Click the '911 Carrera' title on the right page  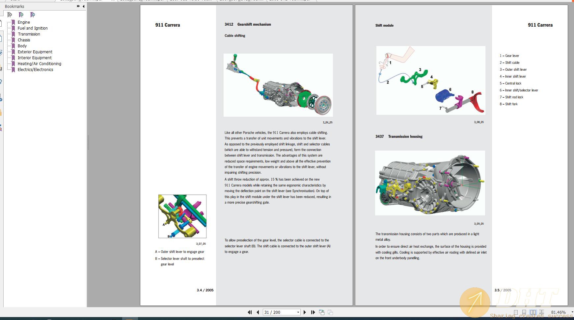[x=540, y=25]
